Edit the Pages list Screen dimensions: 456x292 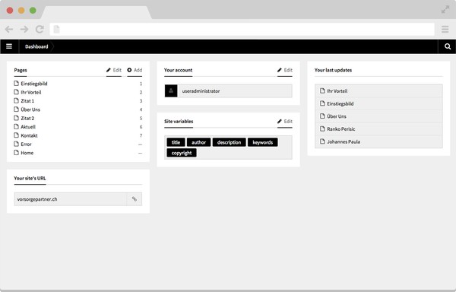(x=114, y=70)
